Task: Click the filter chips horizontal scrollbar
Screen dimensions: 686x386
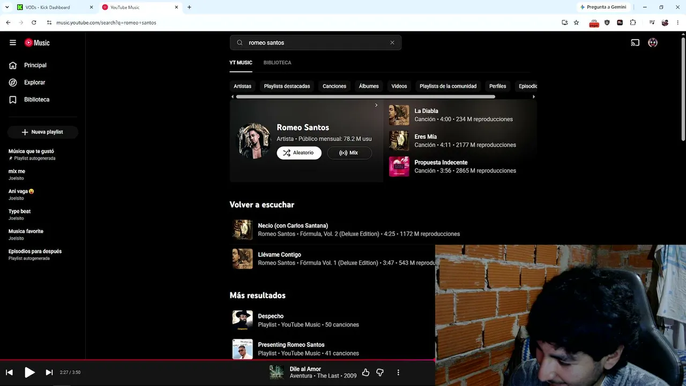Action: point(366,97)
